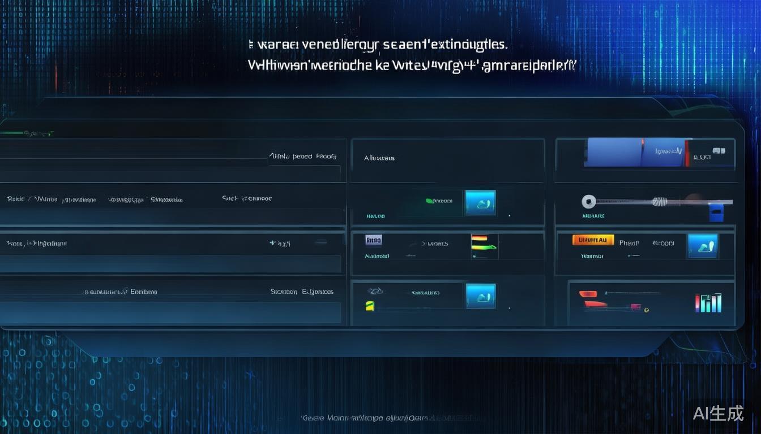761x434 pixels.
Task: Click the "Phaof" label beside the orange button
Action: [x=629, y=243]
